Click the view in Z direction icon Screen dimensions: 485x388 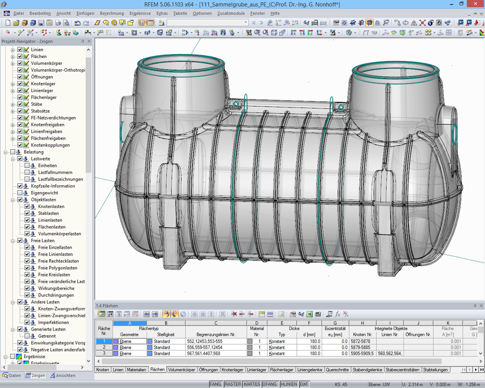pos(310,32)
